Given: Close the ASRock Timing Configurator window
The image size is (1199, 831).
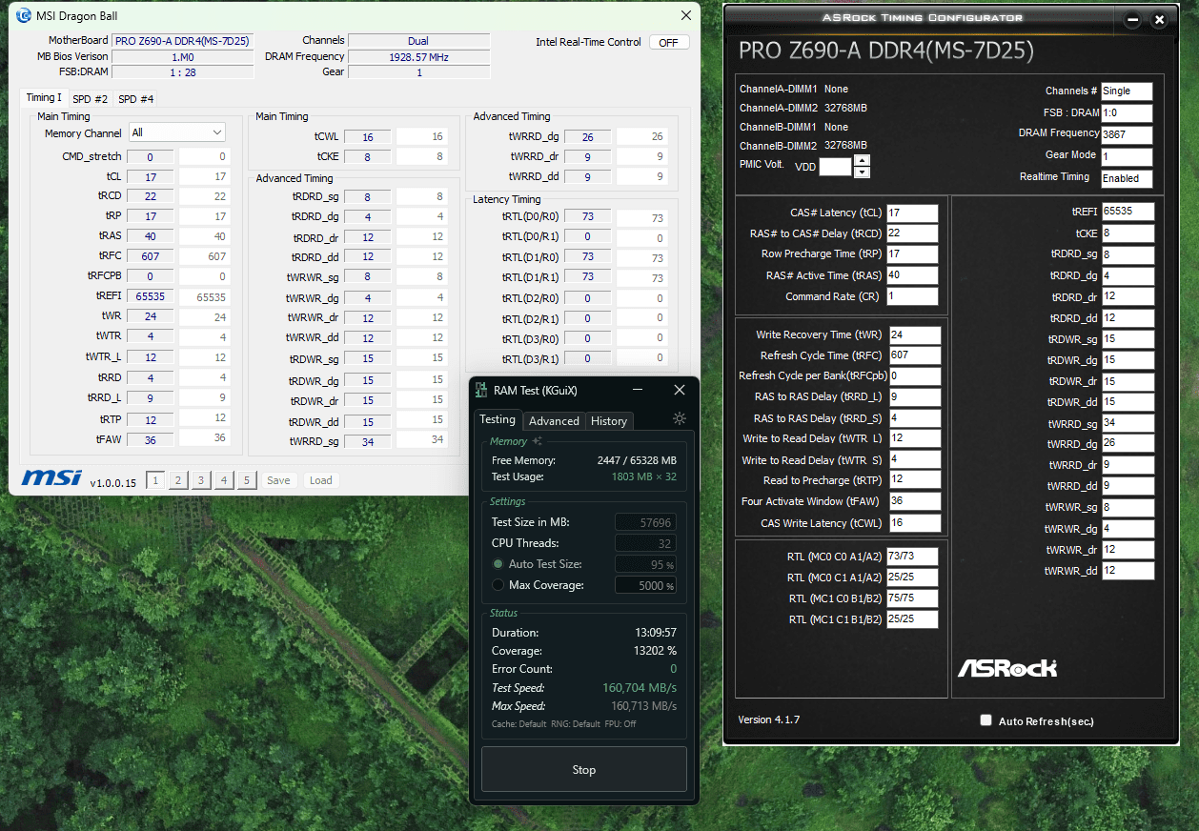Looking at the screenshot, I should pos(1159,20).
